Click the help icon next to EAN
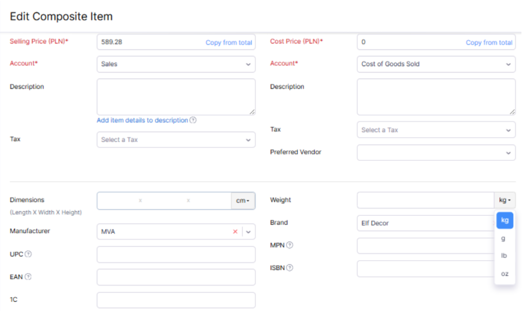The height and width of the screenshot is (311, 527). (28, 277)
